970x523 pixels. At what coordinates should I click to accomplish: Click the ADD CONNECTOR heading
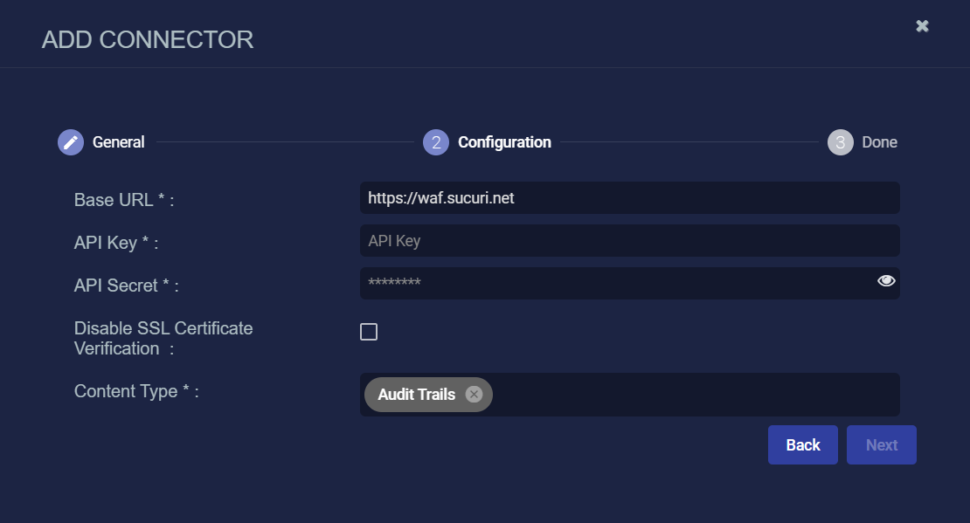tap(147, 39)
